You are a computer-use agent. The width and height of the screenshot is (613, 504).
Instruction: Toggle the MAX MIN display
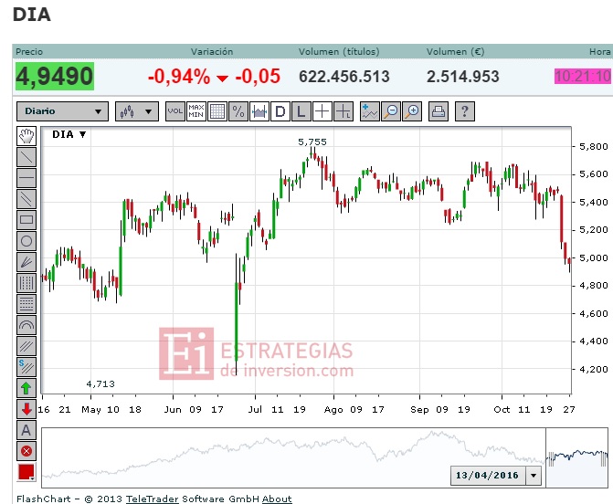pyautogui.click(x=196, y=111)
